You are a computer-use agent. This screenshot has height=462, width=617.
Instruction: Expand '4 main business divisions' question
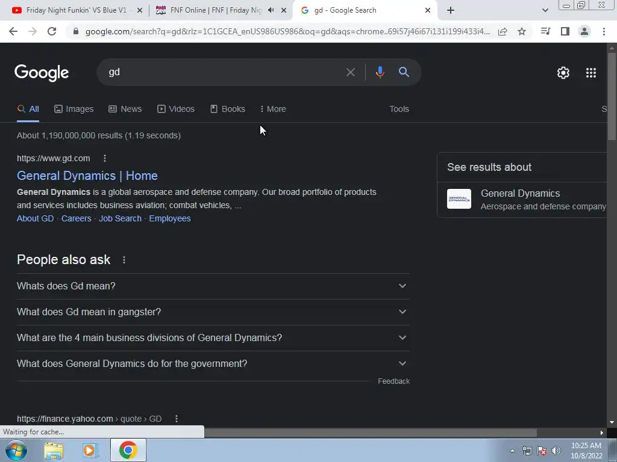(x=213, y=338)
